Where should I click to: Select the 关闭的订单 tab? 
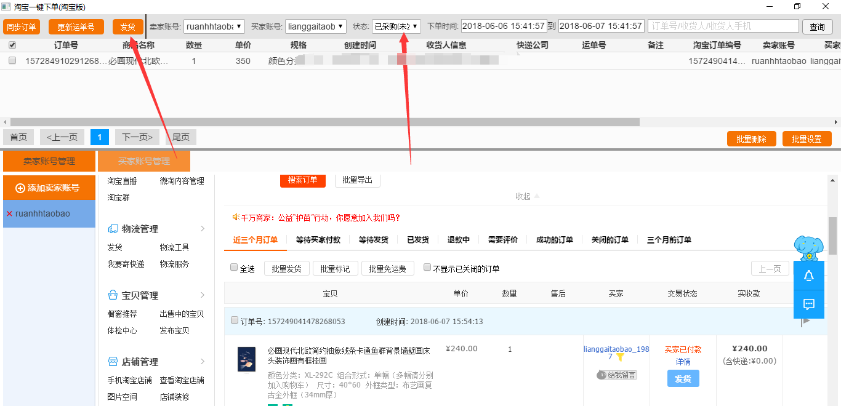click(610, 240)
